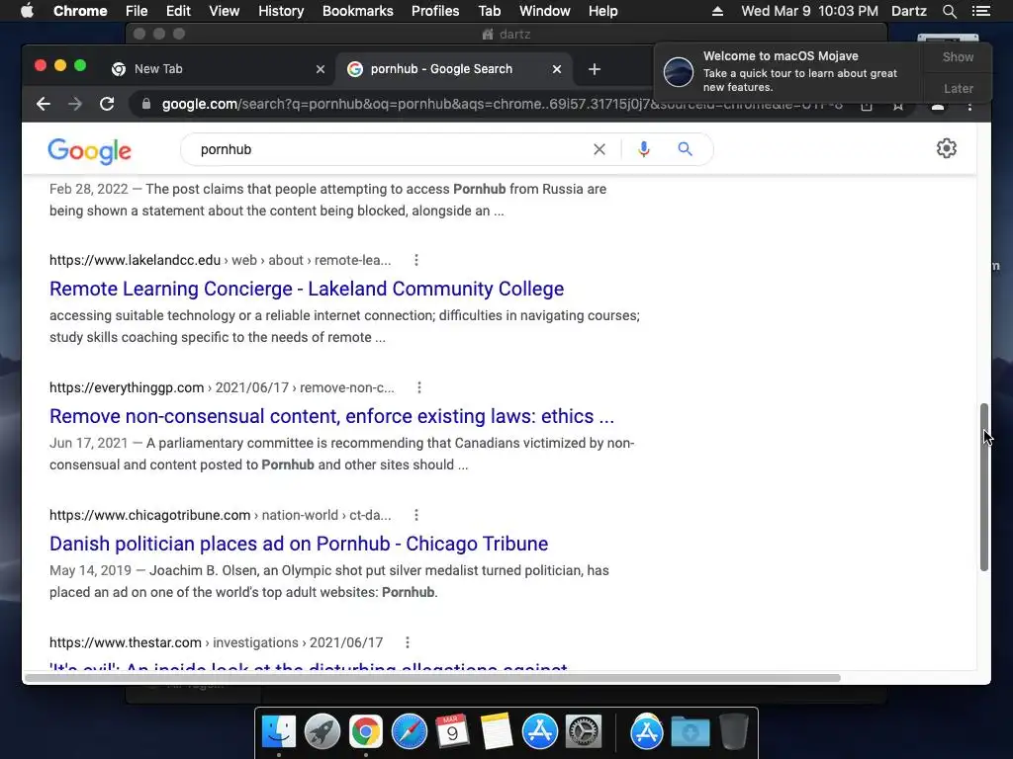The width and height of the screenshot is (1013, 759).
Task: Open the Bookmarks menu
Action: pos(358,11)
